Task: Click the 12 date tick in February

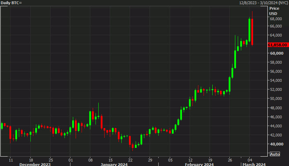Action: pos(190,160)
